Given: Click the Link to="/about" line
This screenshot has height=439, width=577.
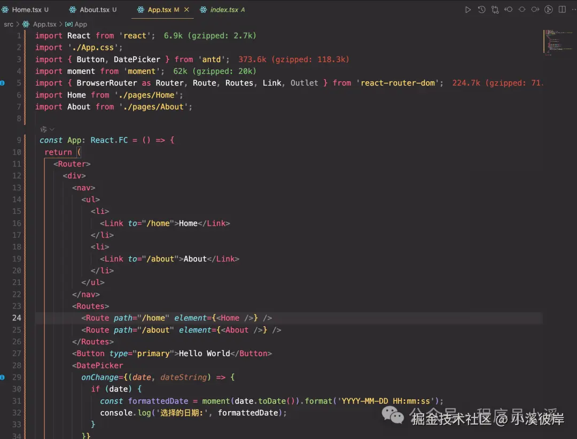Looking at the screenshot, I should [x=170, y=259].
